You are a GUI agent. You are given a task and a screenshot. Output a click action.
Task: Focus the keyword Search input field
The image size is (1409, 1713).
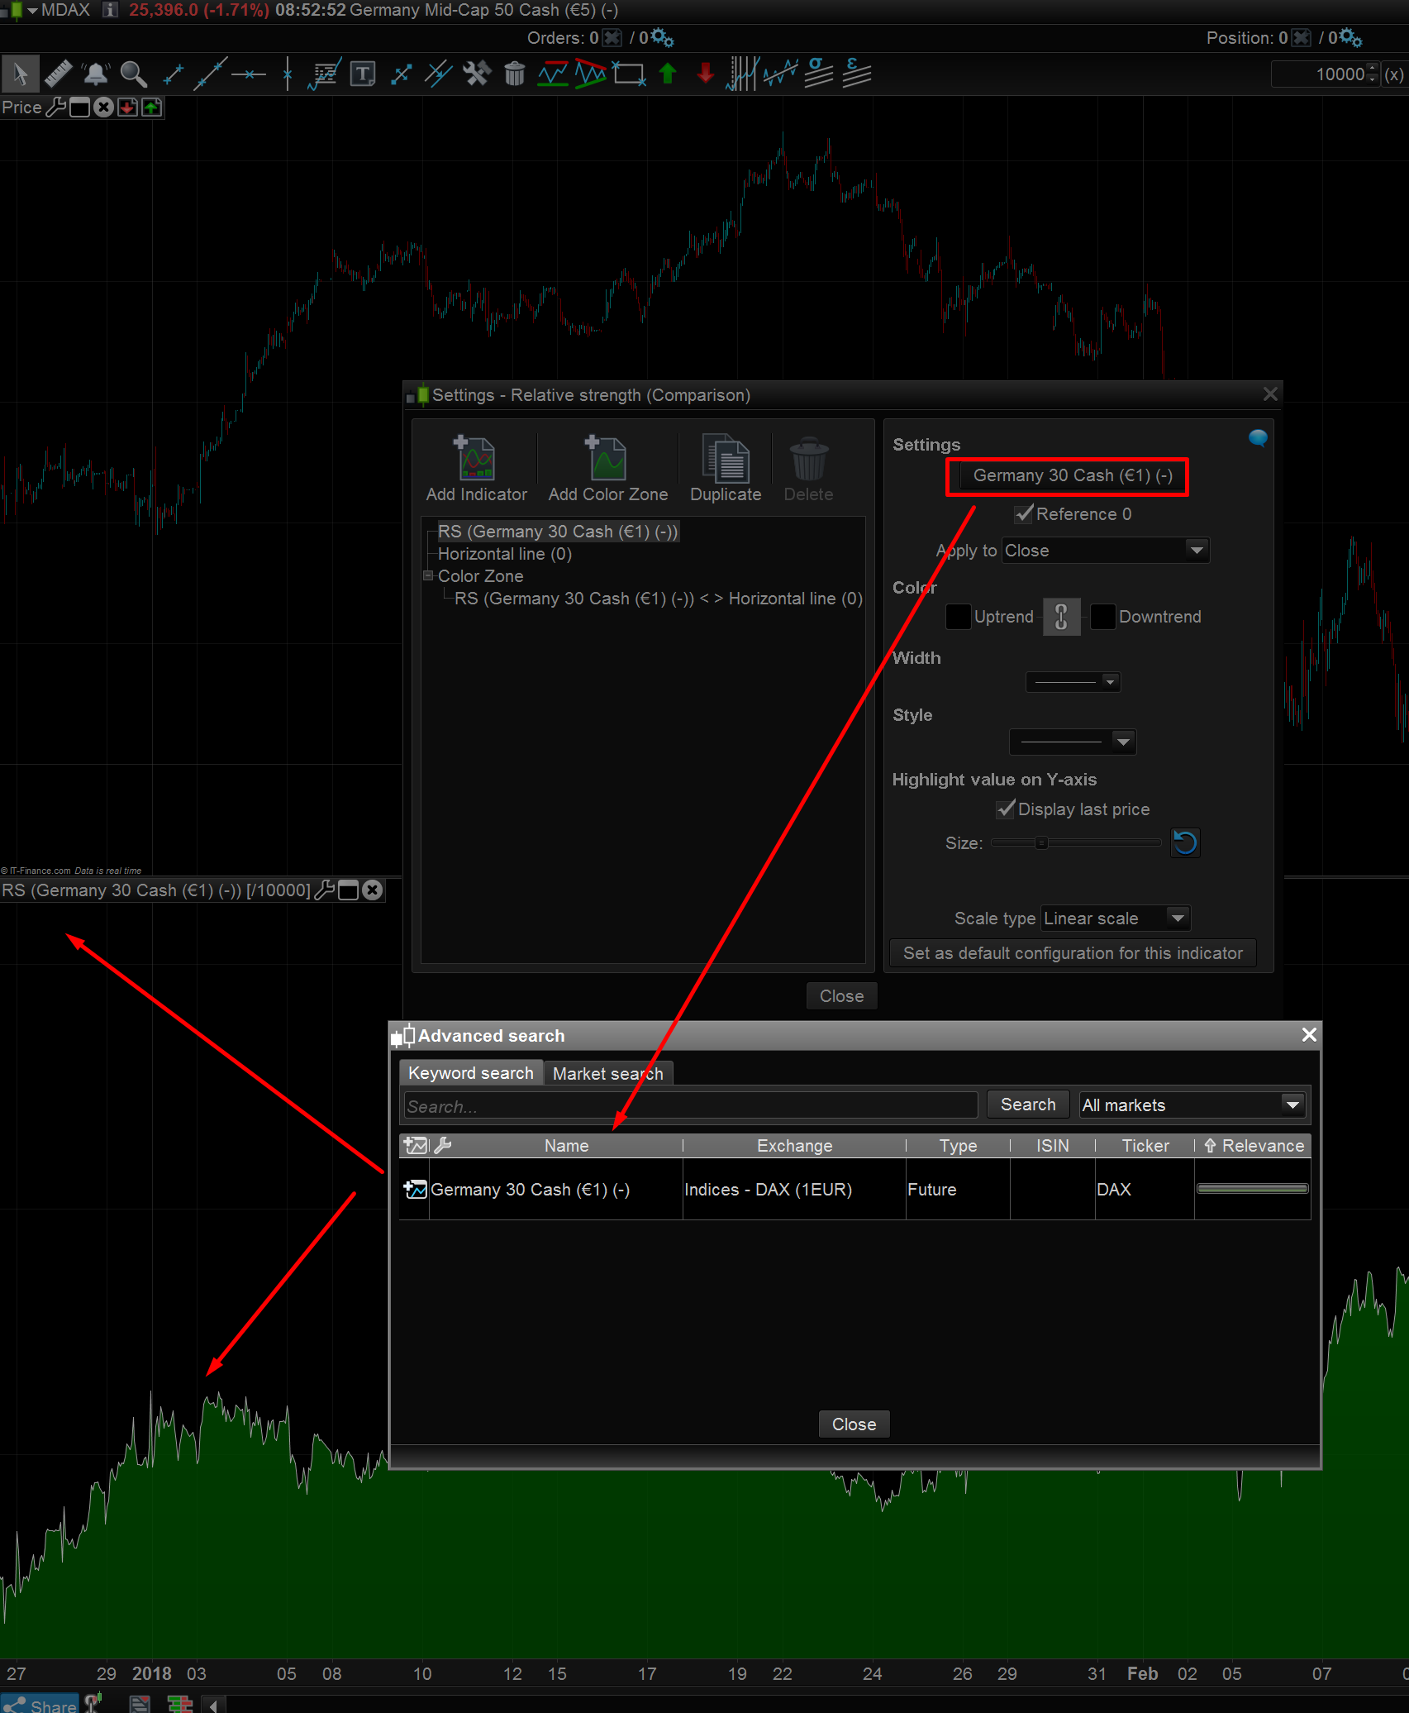pos(691,1105)
